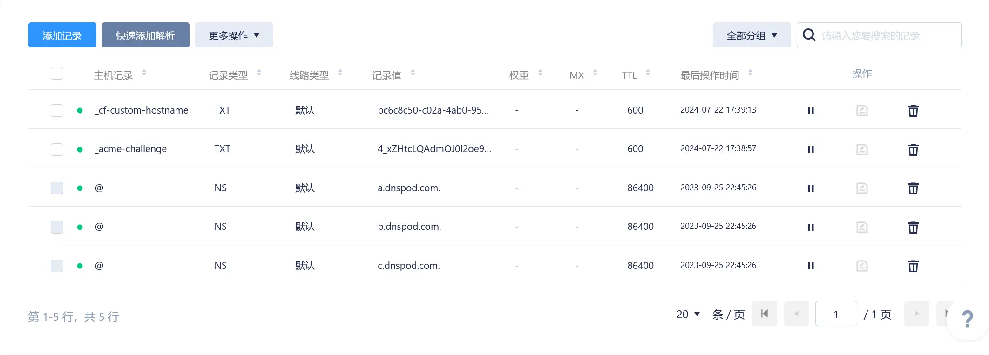989x355 pixels.
Task: Delete the b.dnspod.com. NS record
Action: tap(913, 228)
